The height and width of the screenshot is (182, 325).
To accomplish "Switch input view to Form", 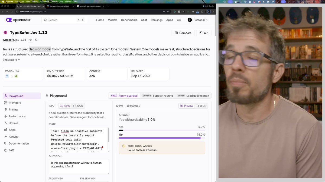I will 65,106.
